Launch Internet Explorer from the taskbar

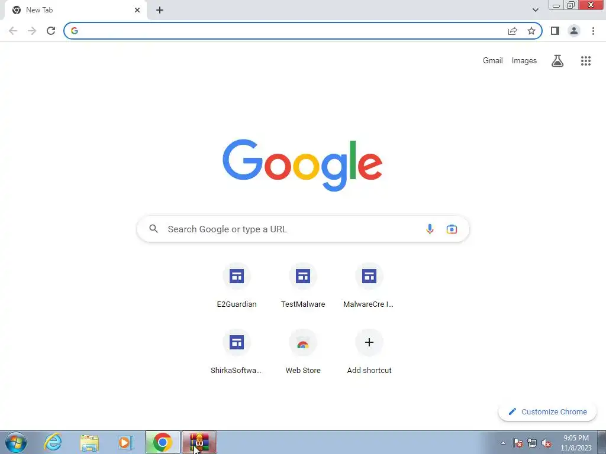click(53, 442)
